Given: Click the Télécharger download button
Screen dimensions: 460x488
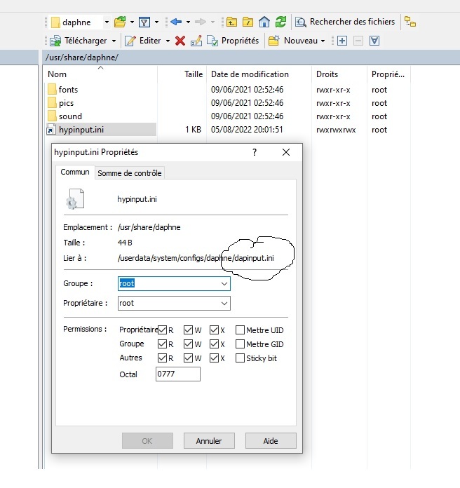Looking at the screenshot, I should point(78,41).
